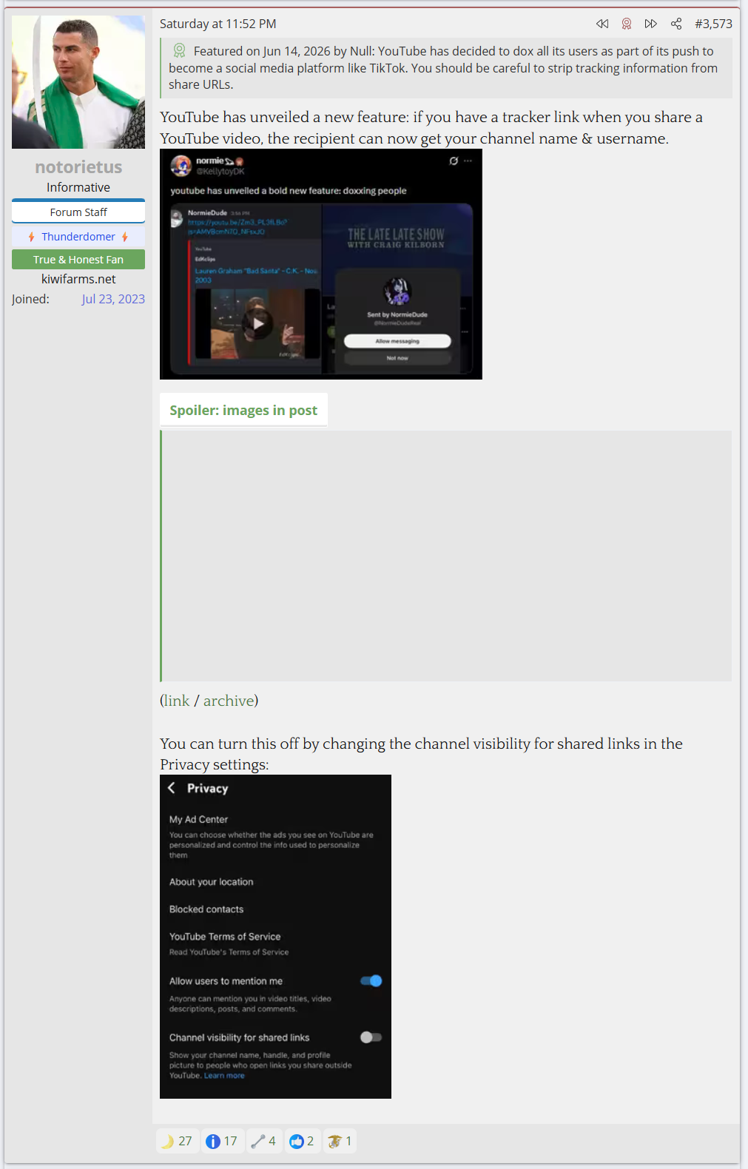The image size is (748, 1169).
Task: Select YouTube Terms of Service entry
Action: tap(225, 937)
